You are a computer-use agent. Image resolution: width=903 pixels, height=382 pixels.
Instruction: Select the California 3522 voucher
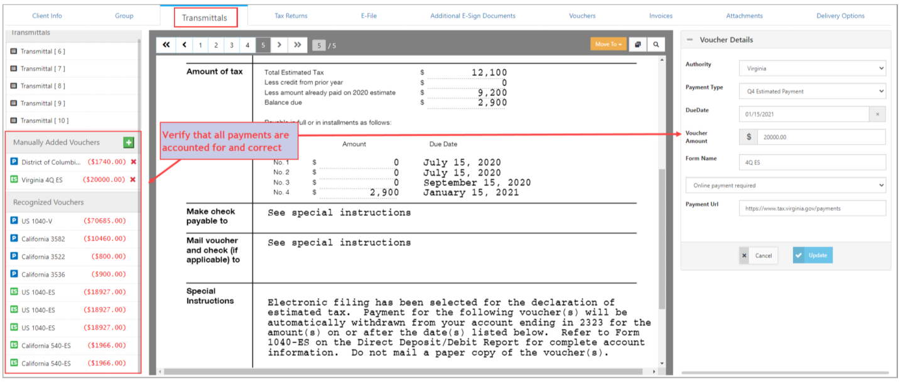(73, 257)
